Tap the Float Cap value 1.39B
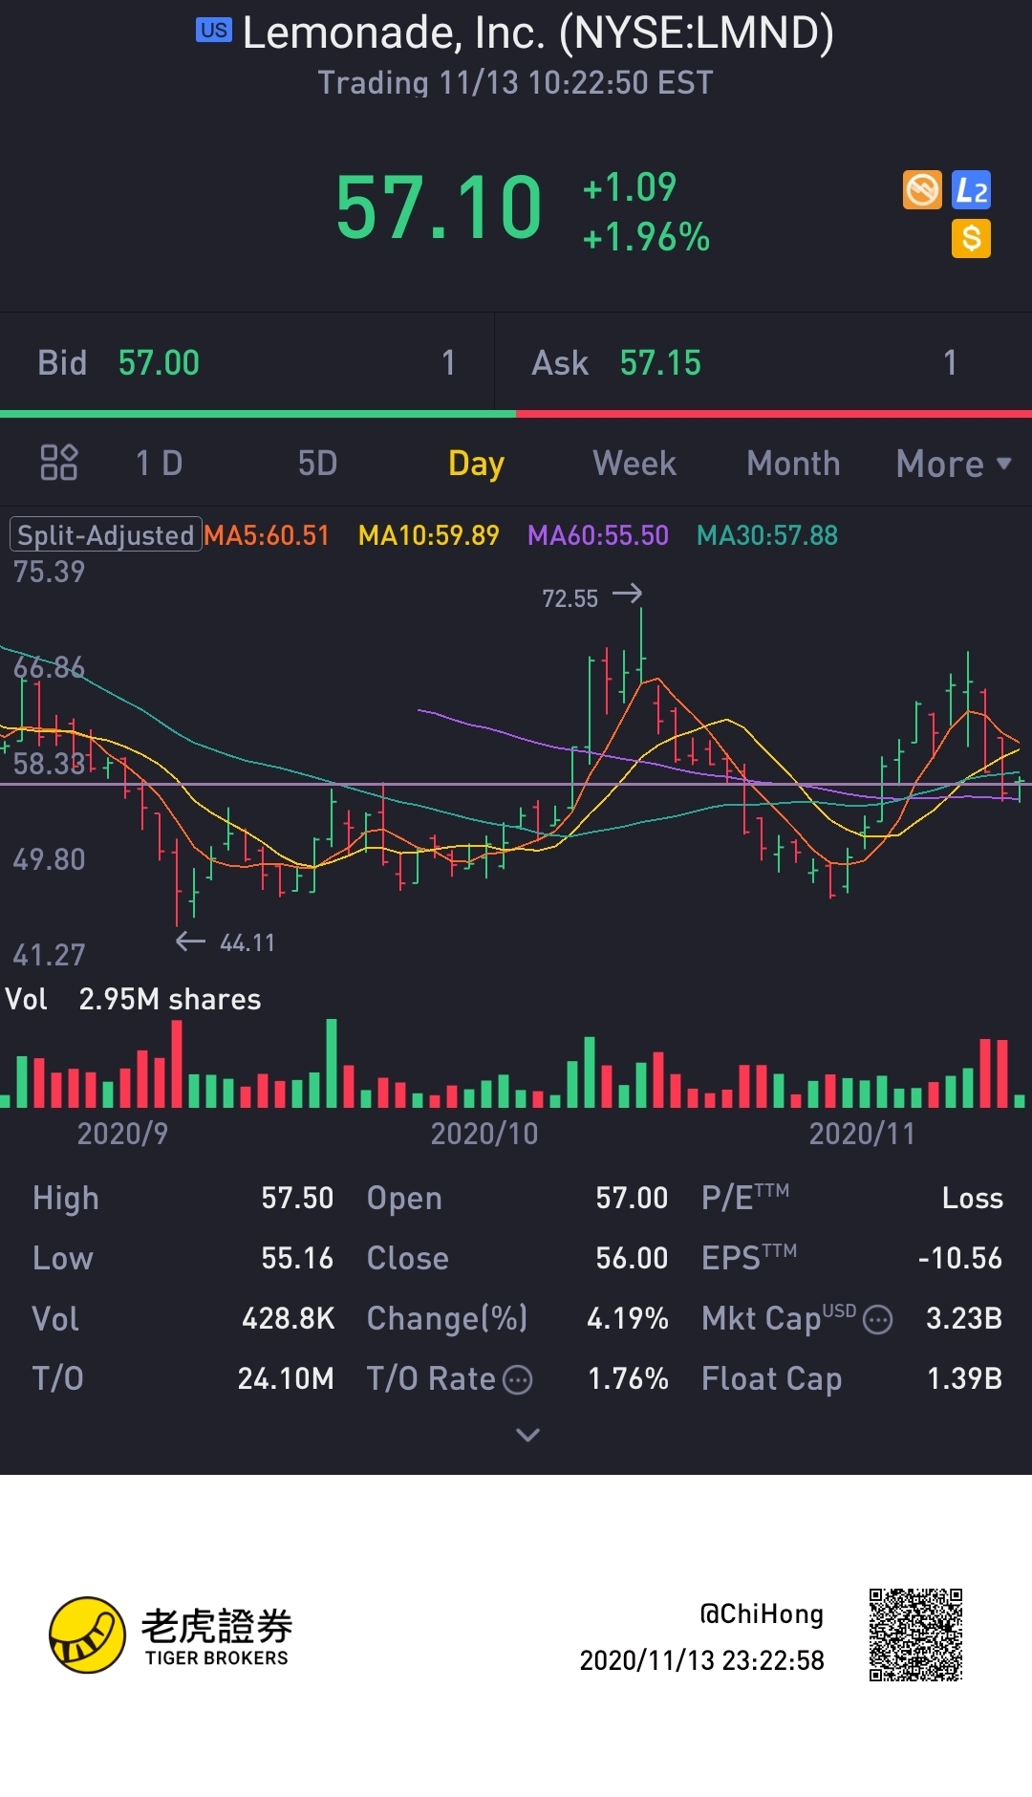Image resolution: width=1032 pixels, height=1797 pixels. click(964, 1379)
